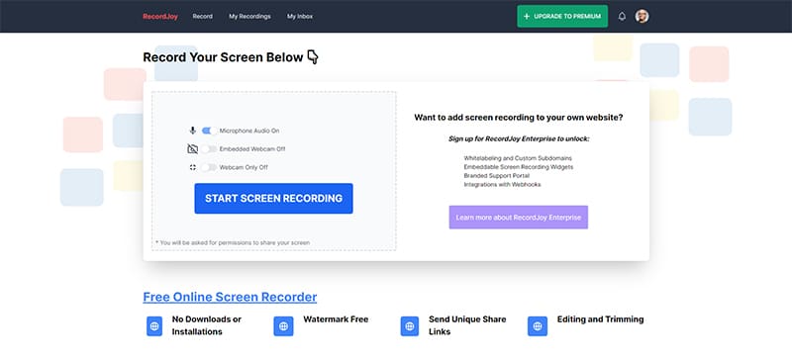Open My Inbox in navigation
This screenshot has width=792, height=360.
[x=300, y=16]
